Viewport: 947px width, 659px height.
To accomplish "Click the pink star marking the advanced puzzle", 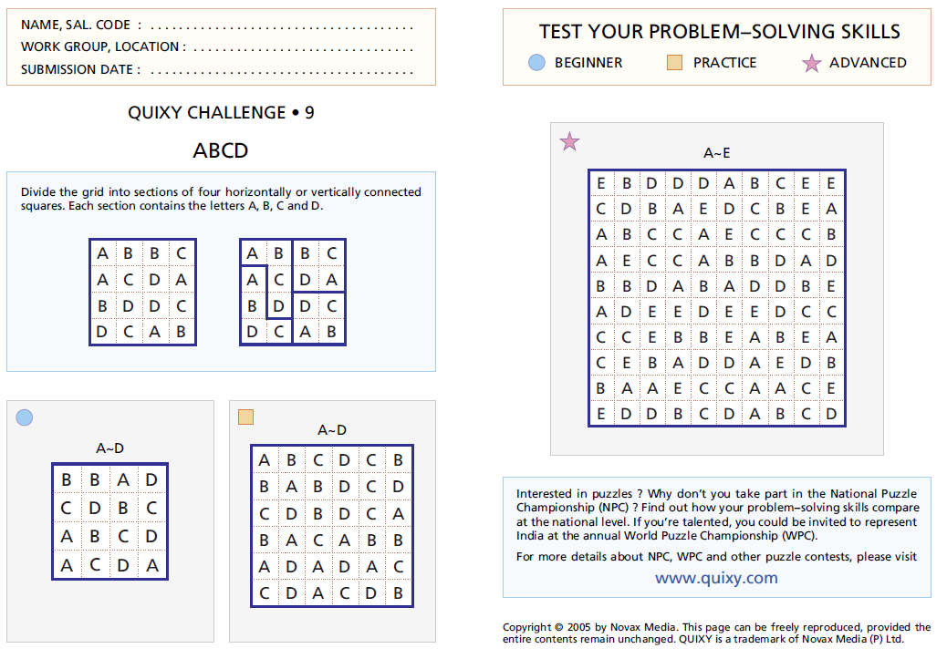I will coord(569,141).
